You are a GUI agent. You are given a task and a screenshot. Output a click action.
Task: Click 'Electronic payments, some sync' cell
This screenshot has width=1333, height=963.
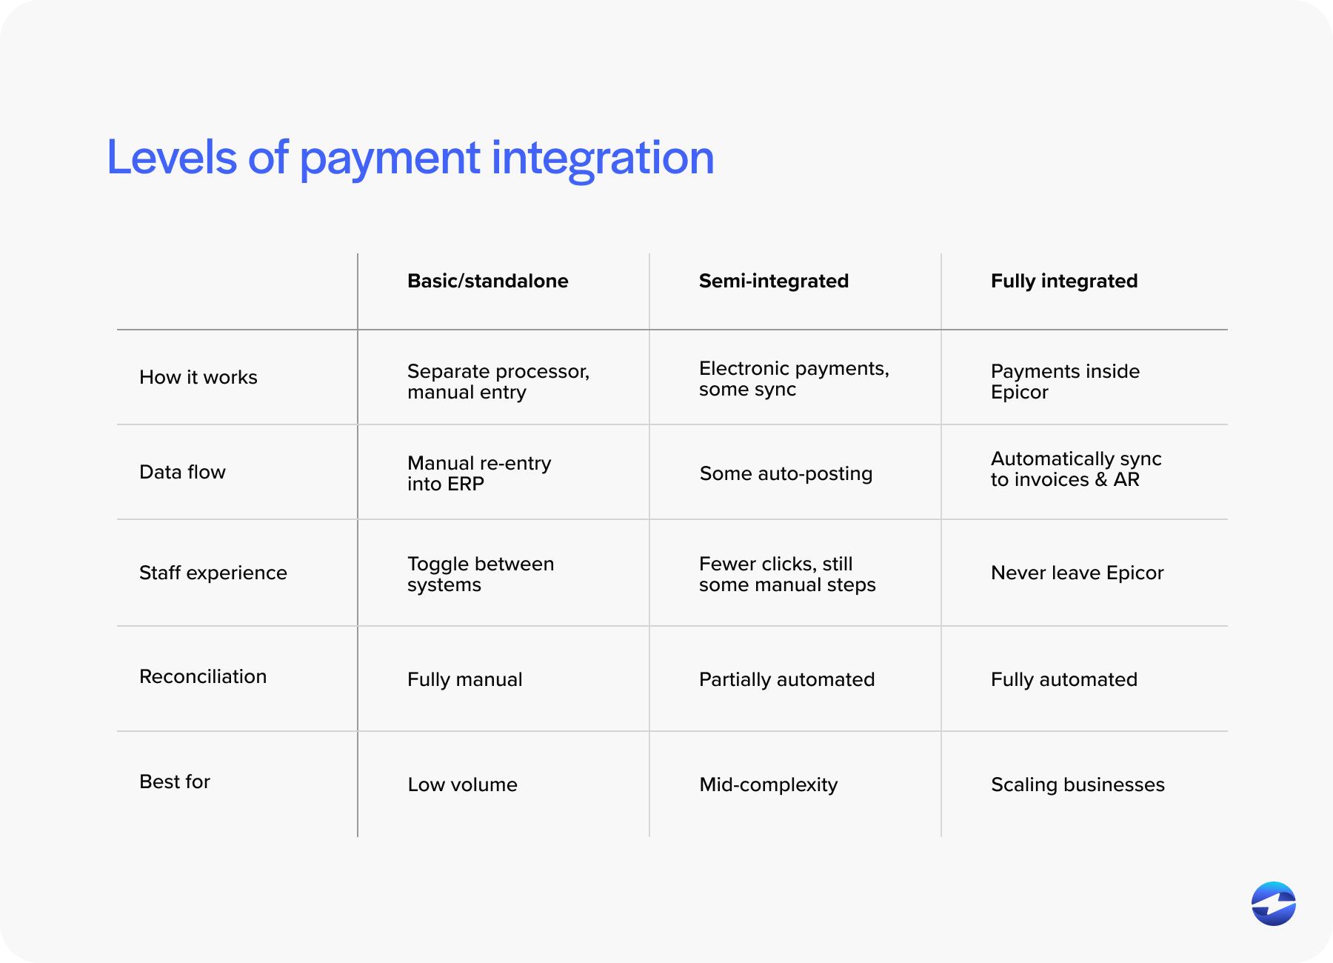[794, 379]
